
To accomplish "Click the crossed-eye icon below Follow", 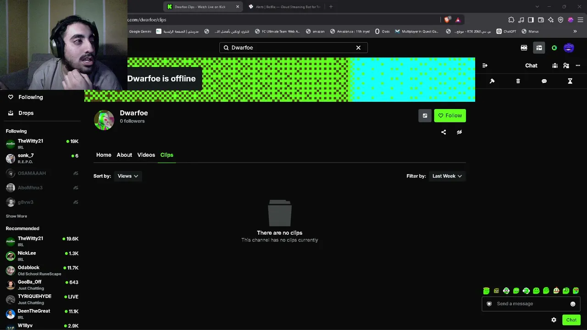I will coord(459,132).
